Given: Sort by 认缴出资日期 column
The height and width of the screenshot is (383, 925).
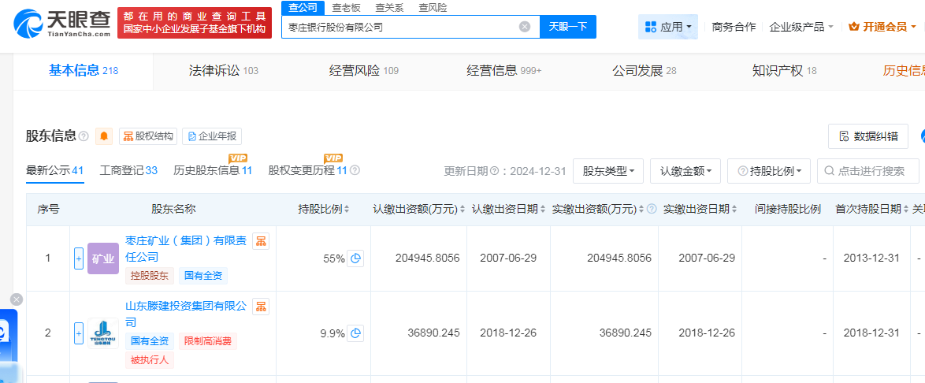Looking at the screenshot, I should coord(543,209).
